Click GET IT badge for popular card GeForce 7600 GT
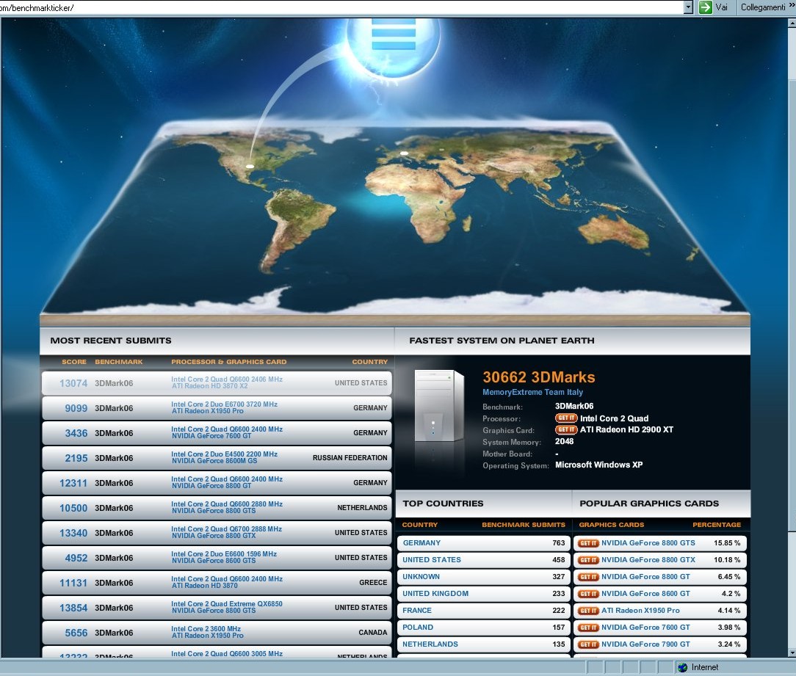This screenshot has width=796, height=676. point(588,628)
